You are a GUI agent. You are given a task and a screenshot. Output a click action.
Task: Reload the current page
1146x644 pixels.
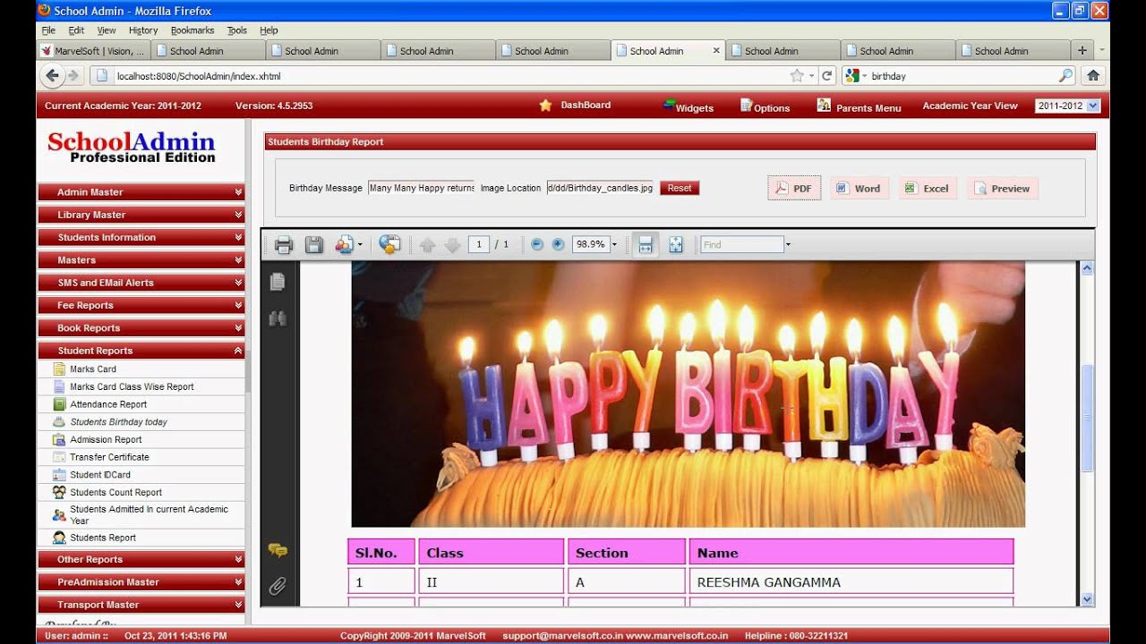click(x=827, y=76)
